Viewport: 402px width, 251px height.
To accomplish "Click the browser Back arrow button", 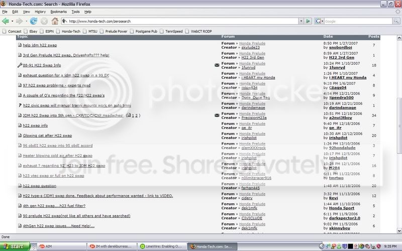I will tap(6, 21).
